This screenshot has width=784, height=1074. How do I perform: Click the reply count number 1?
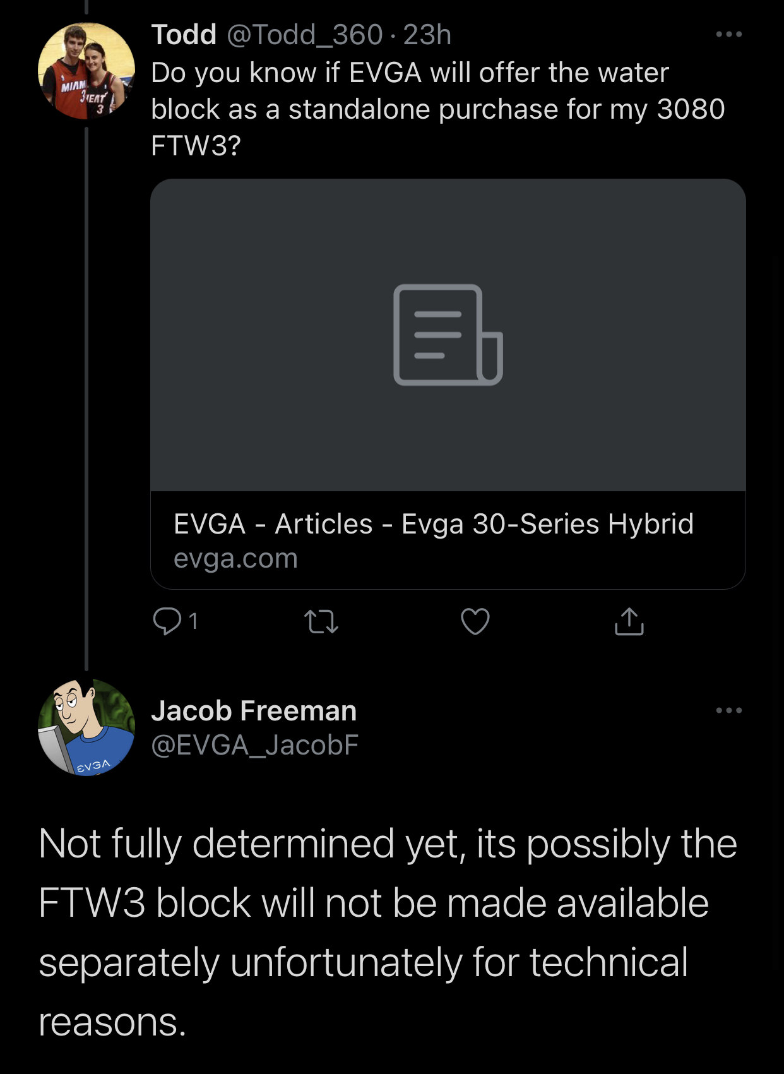tap(193, 621)
